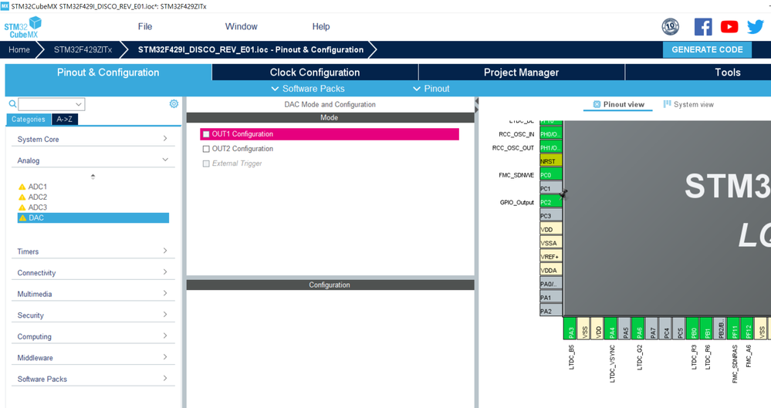The width and height of the screenshot is (771, 408).
Task: Select the VREF+ pin
Action: pos(551,257)
